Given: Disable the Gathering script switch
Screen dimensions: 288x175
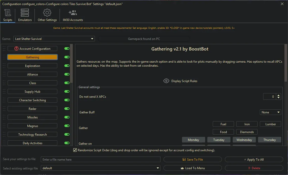Looking at the screenshot, I should pos(67,57).
